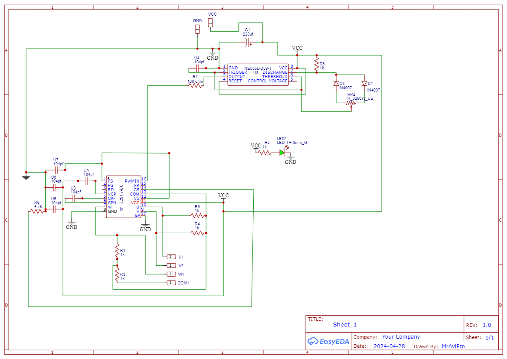The width and height of the screenshot is (507, 359).
Task: Select the NE555L-D08-T timer chip U3
Action: [x=257, y=75]
